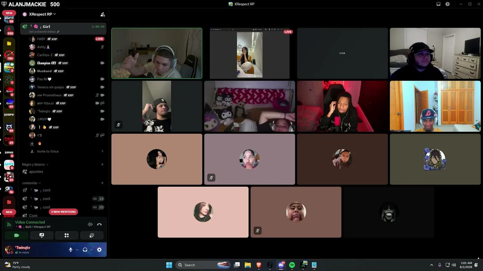Screen dimensions: 483x271
Task: Open Task View on the taskbar
Action: [x=237, y=265]
